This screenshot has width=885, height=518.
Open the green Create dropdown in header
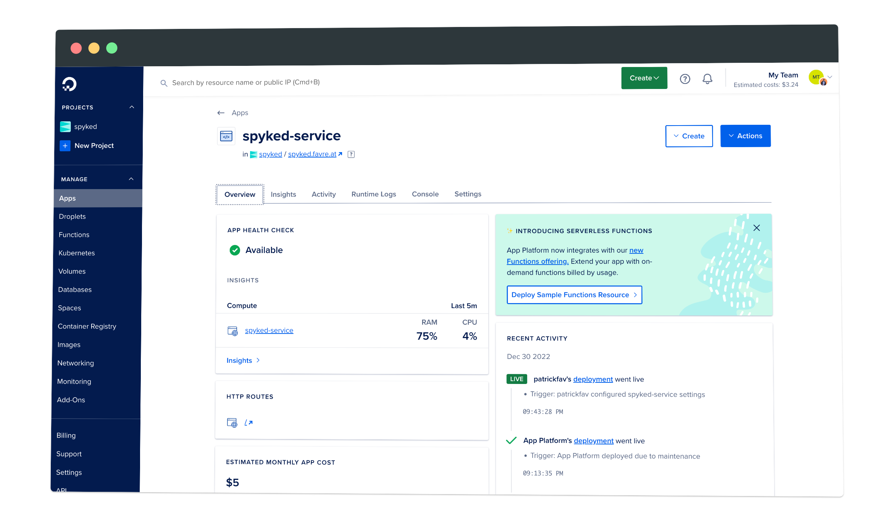pos(644,78)
